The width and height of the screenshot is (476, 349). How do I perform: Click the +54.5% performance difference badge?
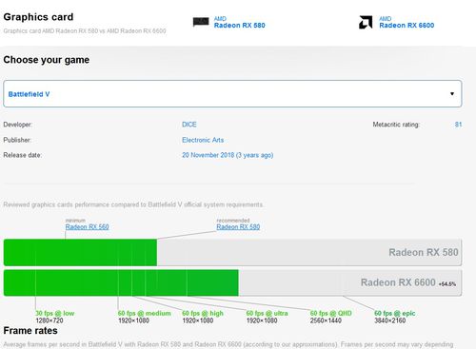[447, 284]
